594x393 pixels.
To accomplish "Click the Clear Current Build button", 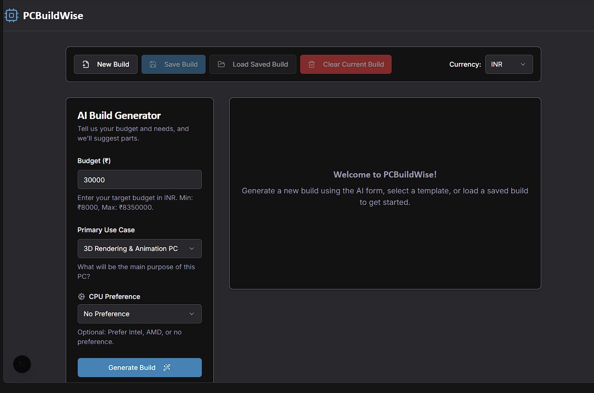I will click(346, 64).
